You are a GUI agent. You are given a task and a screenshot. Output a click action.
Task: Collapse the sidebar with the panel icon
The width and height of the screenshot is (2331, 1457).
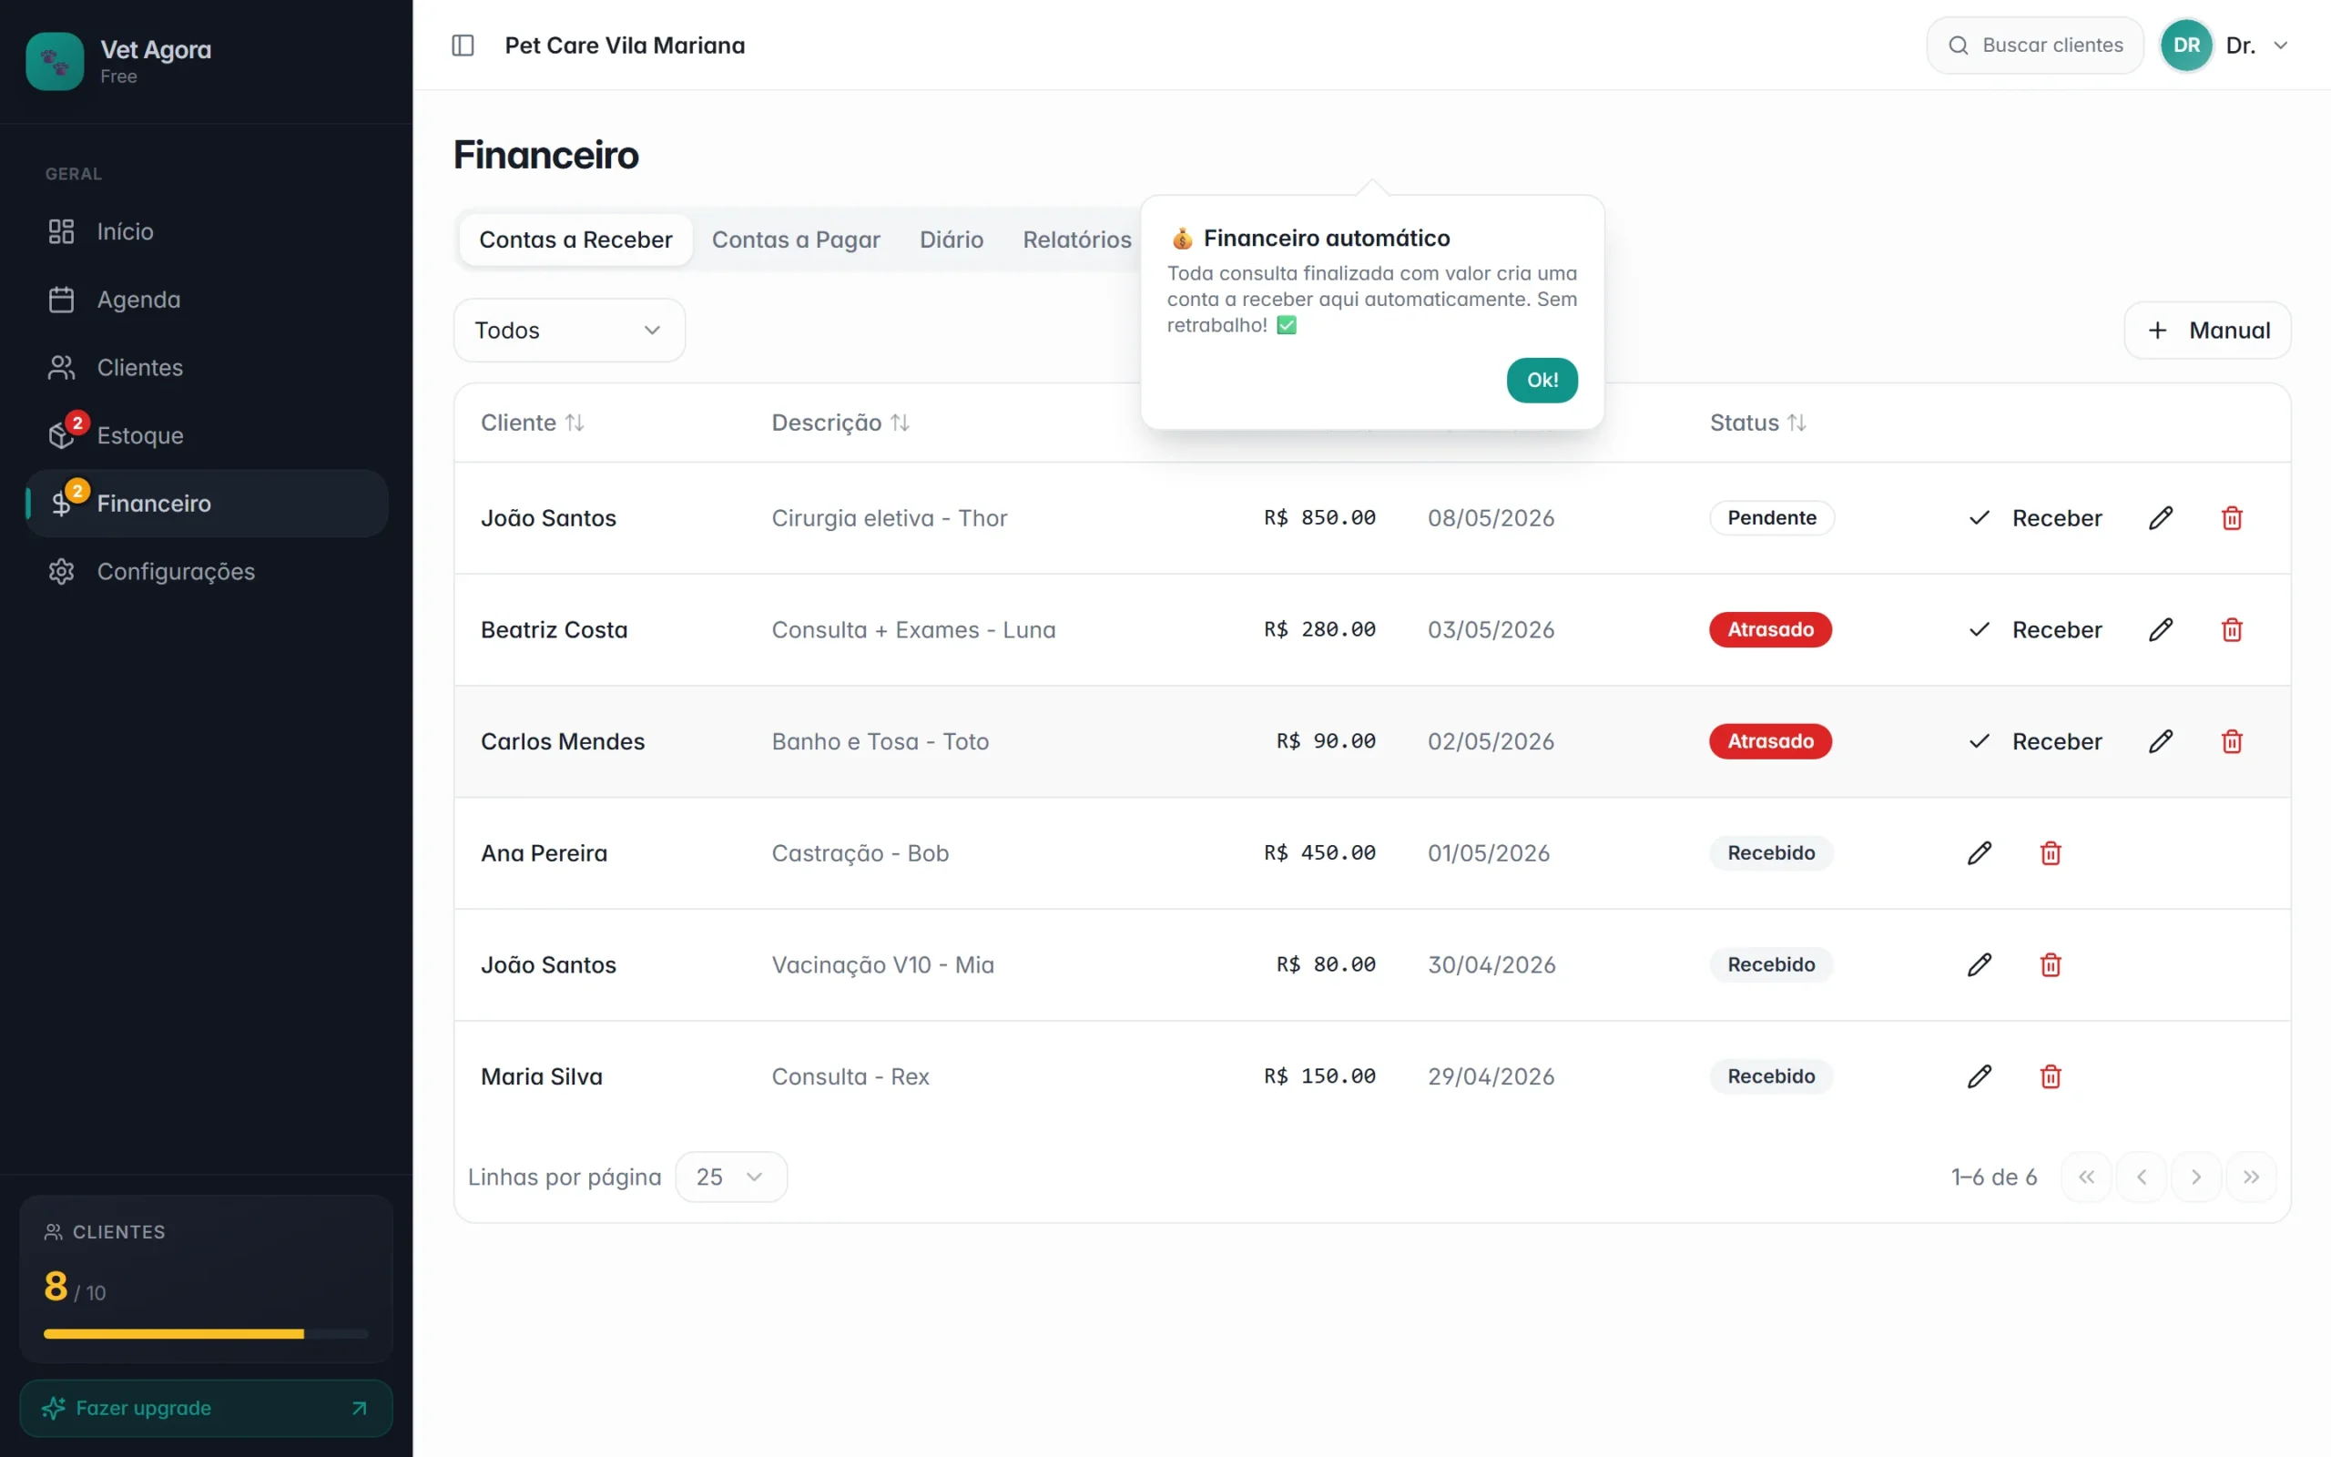tap(463, 46)
